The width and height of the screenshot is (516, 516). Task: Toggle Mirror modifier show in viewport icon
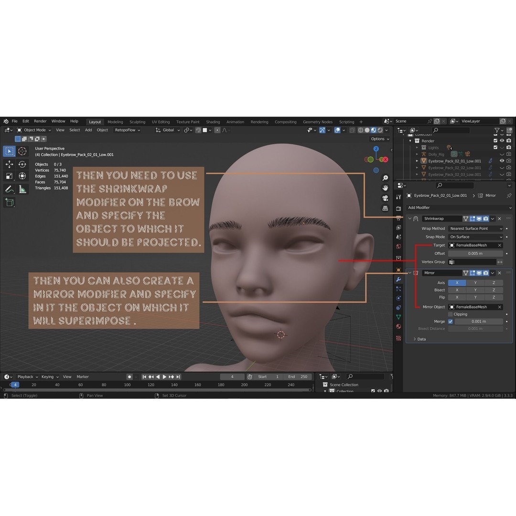(479, 273)
